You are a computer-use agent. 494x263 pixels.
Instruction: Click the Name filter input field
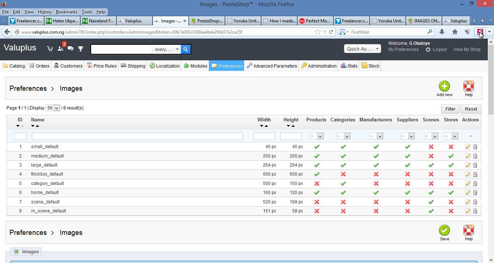click(x=137, y=136)
